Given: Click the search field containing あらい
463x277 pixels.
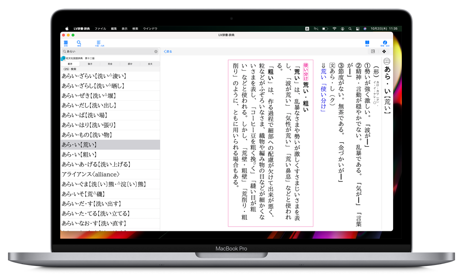Looking at the screenshot, I should point(109,52).
